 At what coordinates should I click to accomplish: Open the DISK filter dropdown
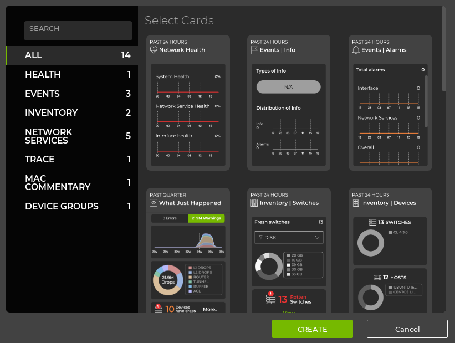288,237
